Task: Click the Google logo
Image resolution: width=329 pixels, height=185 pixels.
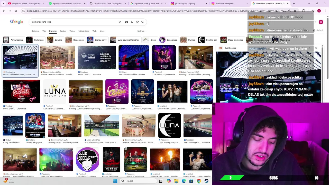Action: click(16, 22)
